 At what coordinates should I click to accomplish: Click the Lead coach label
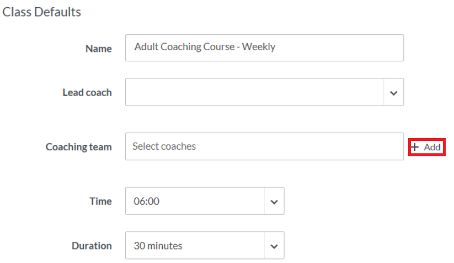[87, 93]
